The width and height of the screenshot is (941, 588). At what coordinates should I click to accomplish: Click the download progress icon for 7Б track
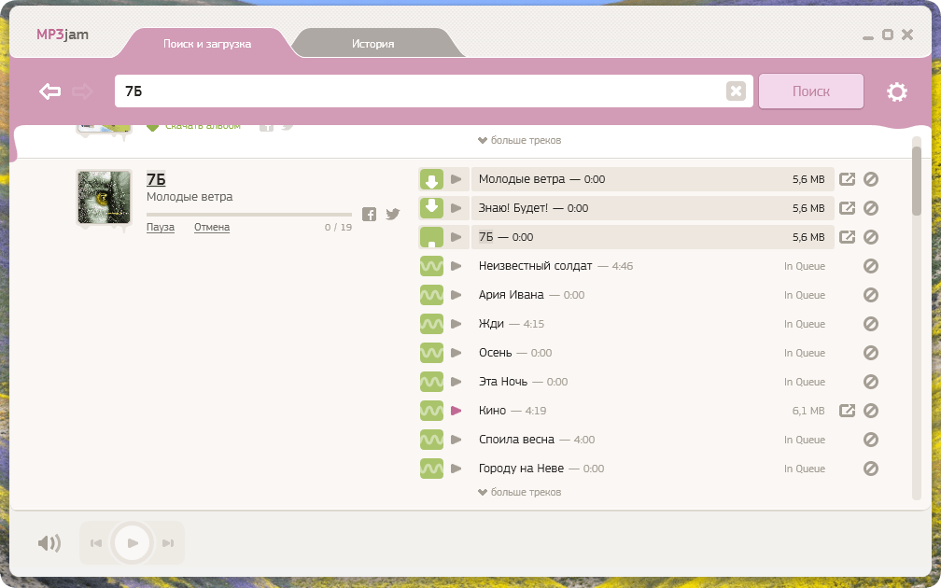click(x=431, y=237)
